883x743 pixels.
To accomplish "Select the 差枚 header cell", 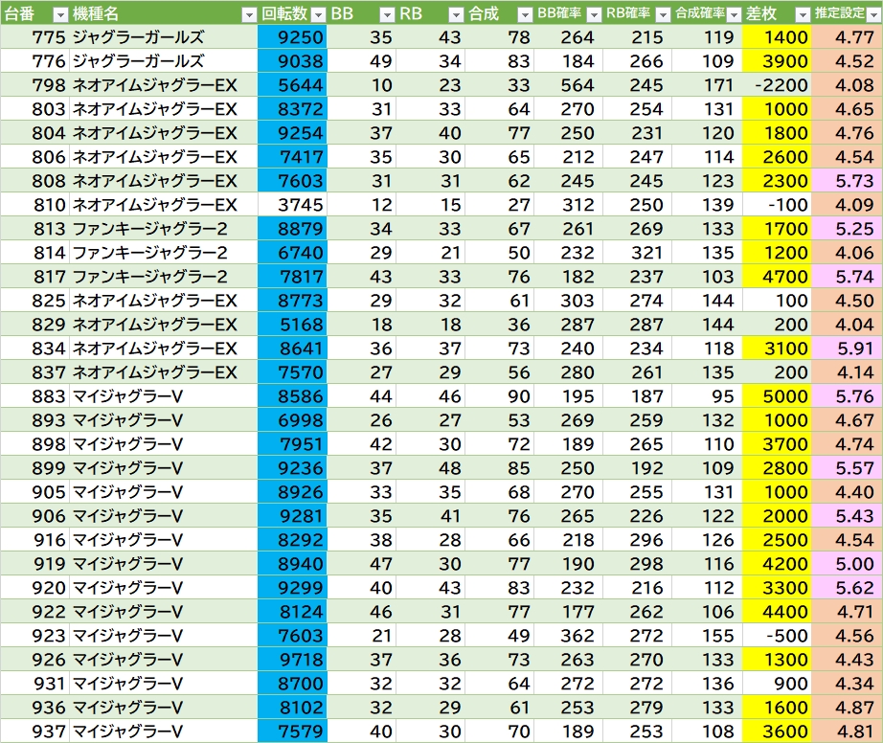I will [777, 13].
